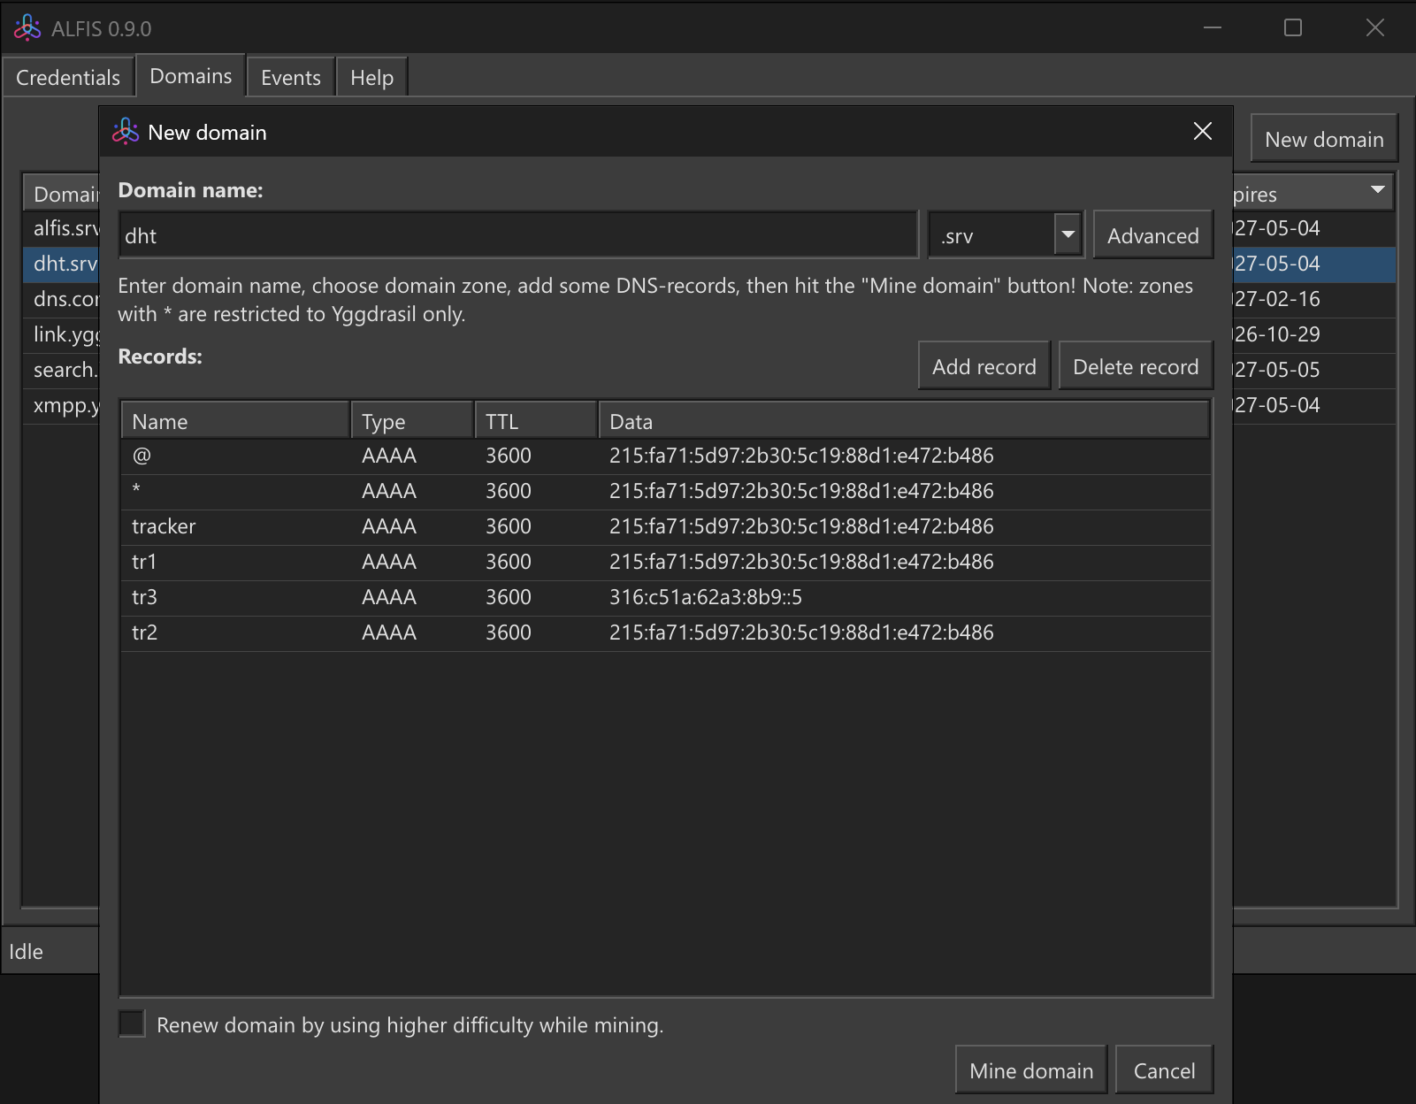Viewport: 1416px width, 1104px height.
Task: Sort records by Type column header
Action: coord(413,421)
